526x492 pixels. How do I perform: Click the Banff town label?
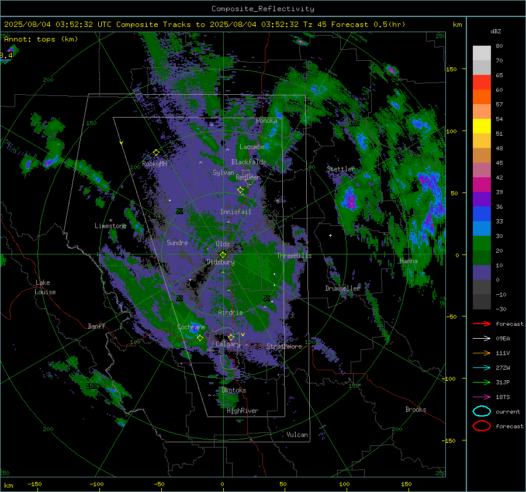pos(96,326)
